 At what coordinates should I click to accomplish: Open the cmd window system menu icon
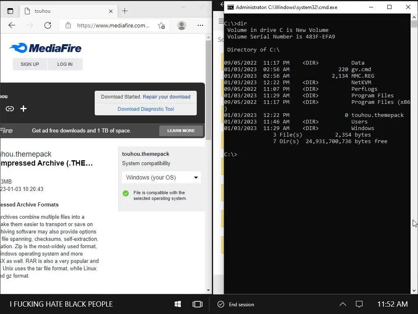231,7
